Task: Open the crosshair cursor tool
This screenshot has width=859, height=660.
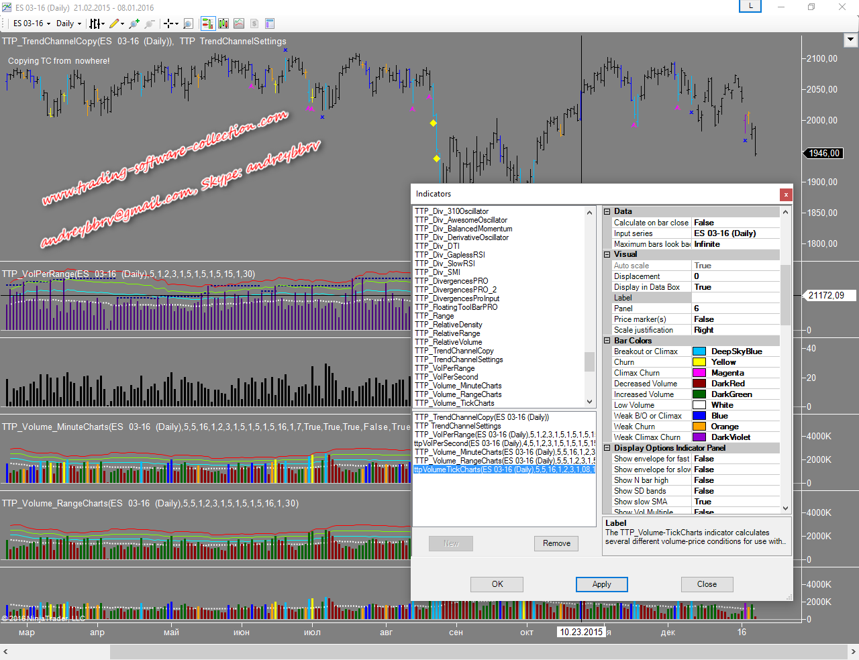Action: 168,23
